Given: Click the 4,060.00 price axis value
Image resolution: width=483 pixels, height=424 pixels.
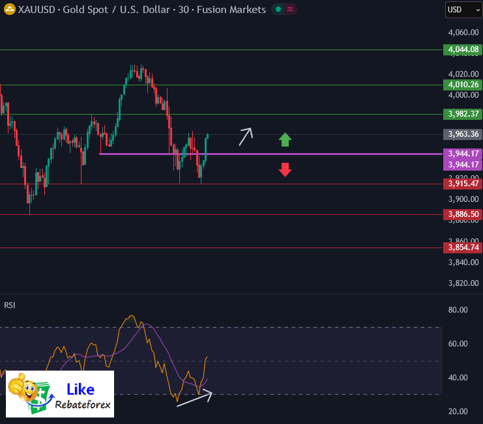Looking at the screenshot, I should pos(463,33).
